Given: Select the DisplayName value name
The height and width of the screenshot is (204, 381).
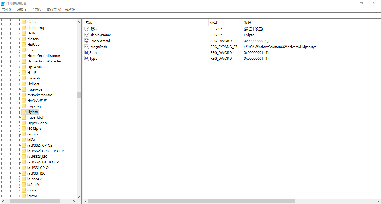Looking at the screenshot, I should (x=100, y=35).
